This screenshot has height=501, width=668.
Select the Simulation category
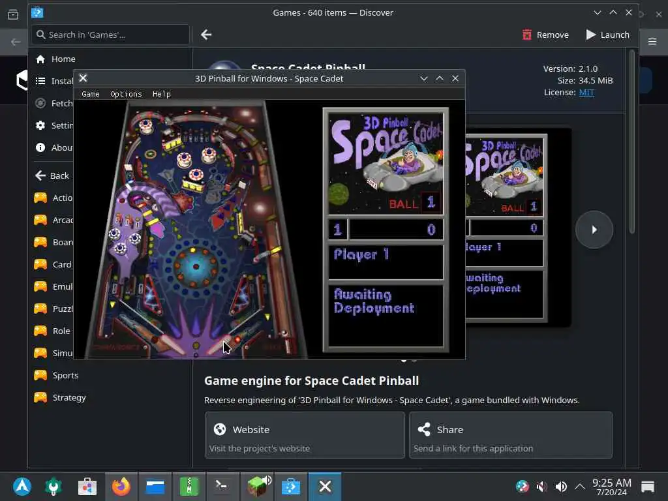(53, 353)
